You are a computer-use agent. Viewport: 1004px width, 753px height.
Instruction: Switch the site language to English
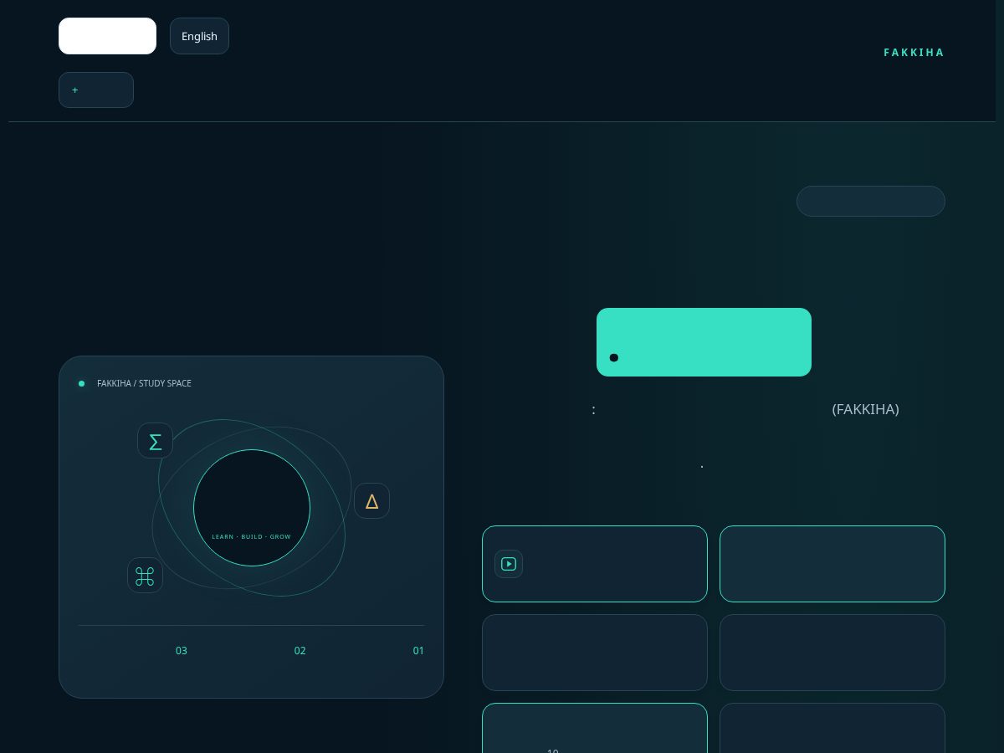[x=199, y=36]
